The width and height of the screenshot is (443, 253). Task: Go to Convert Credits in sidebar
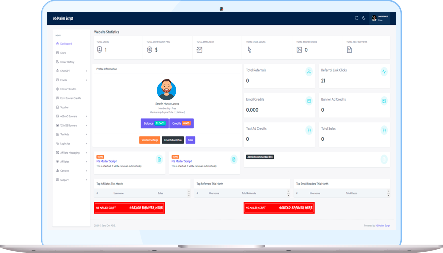point(70,89)
